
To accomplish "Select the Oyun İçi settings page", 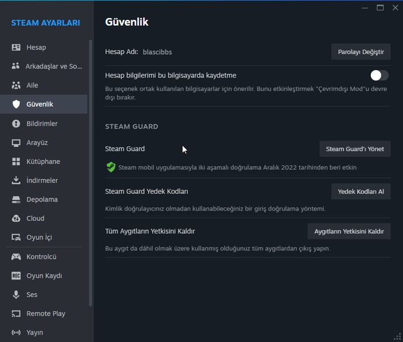I will pyautogui.click(x=44, y=238).
